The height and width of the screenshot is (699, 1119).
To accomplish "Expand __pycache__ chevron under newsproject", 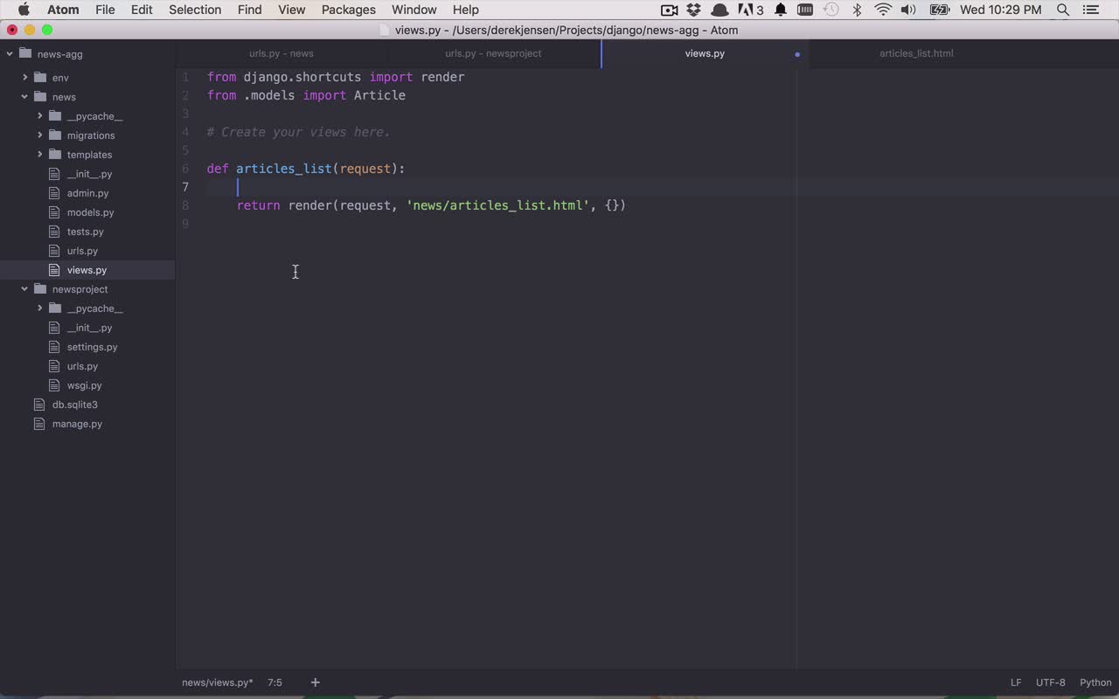I will [40, 308].
